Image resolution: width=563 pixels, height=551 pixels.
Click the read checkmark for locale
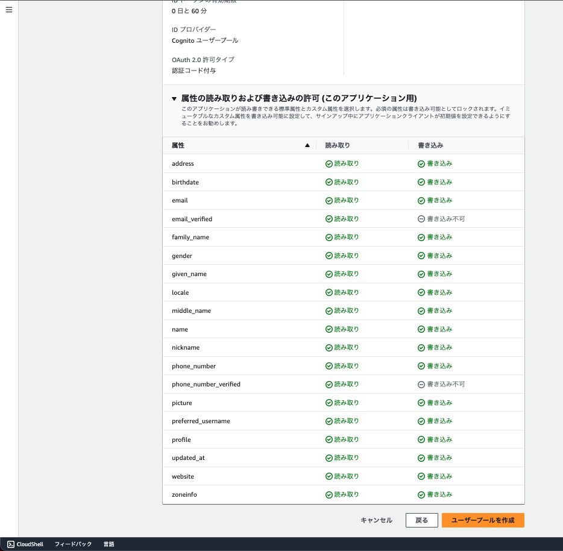(x=329, y=292)
